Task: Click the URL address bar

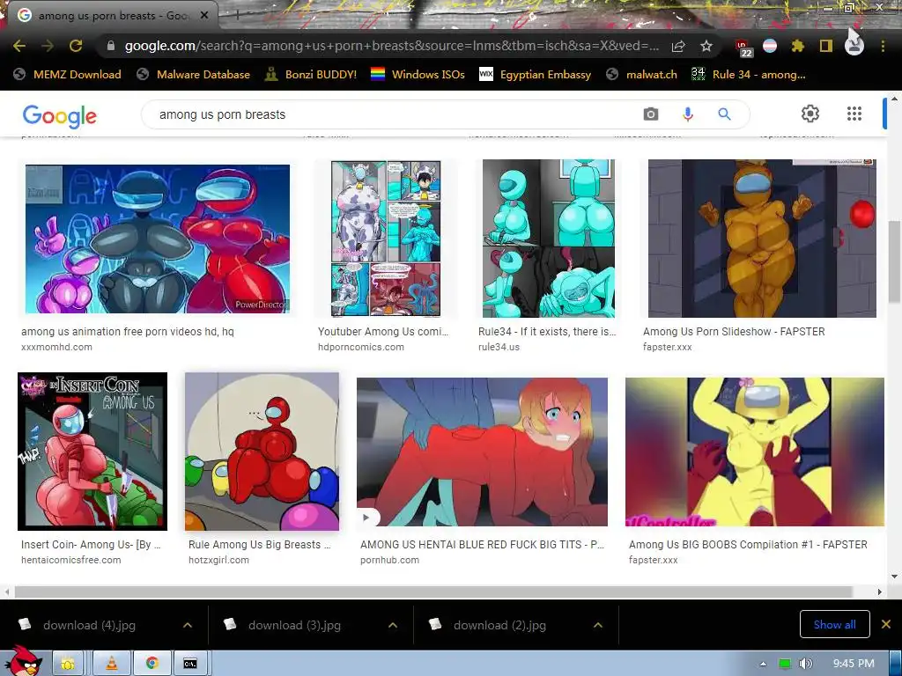Action: 391,46
